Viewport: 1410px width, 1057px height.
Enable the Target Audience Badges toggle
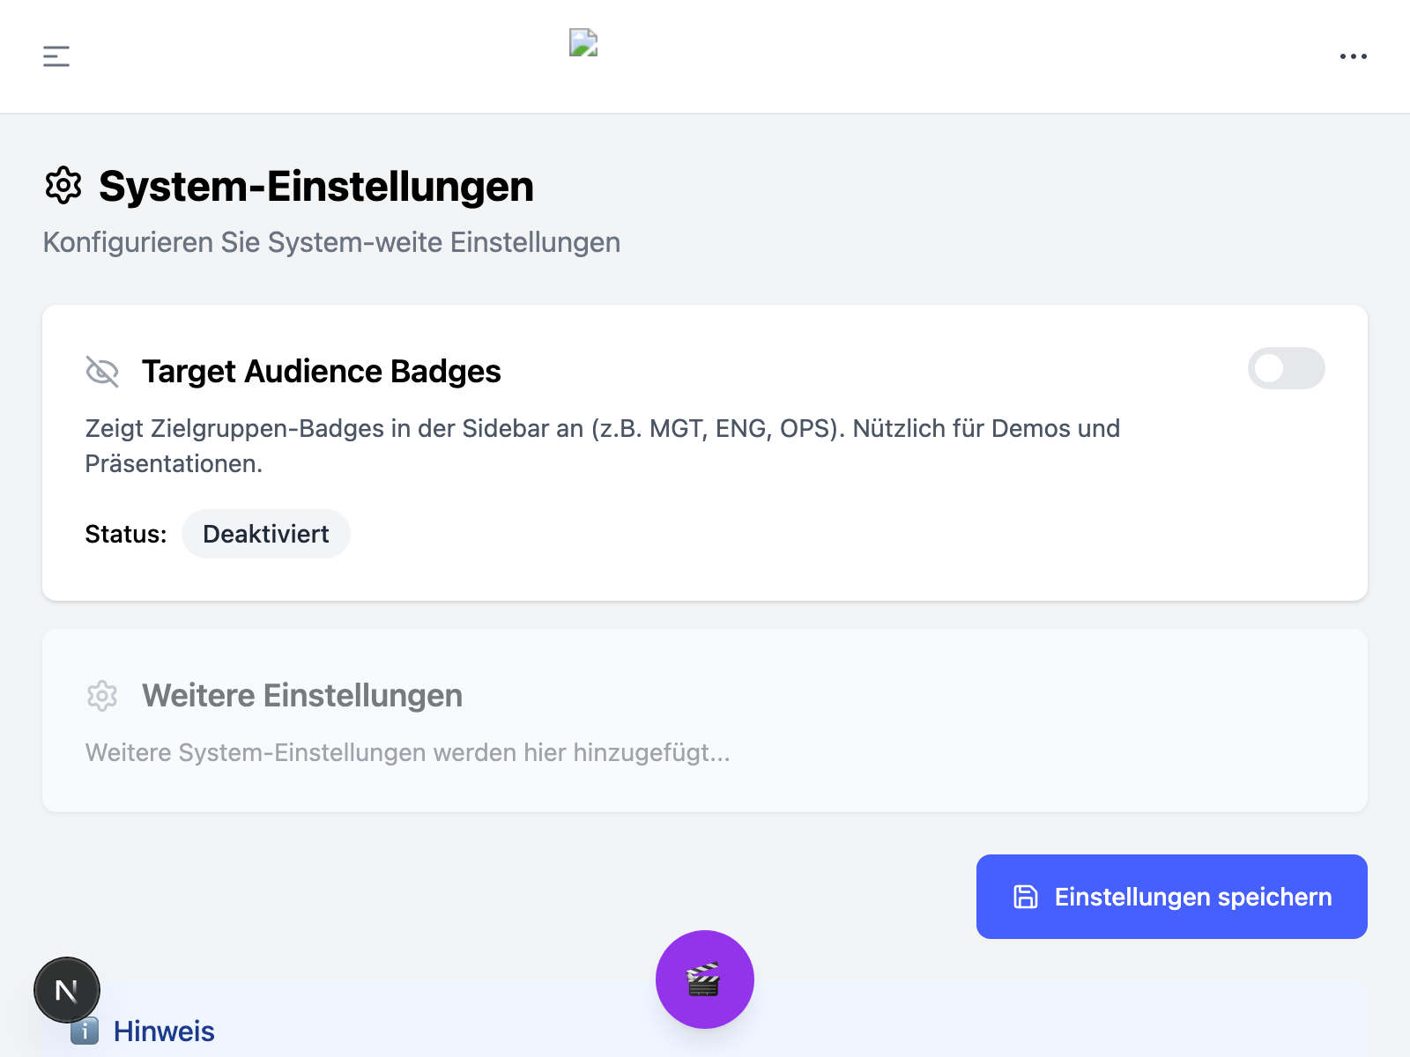[1286, 368]
